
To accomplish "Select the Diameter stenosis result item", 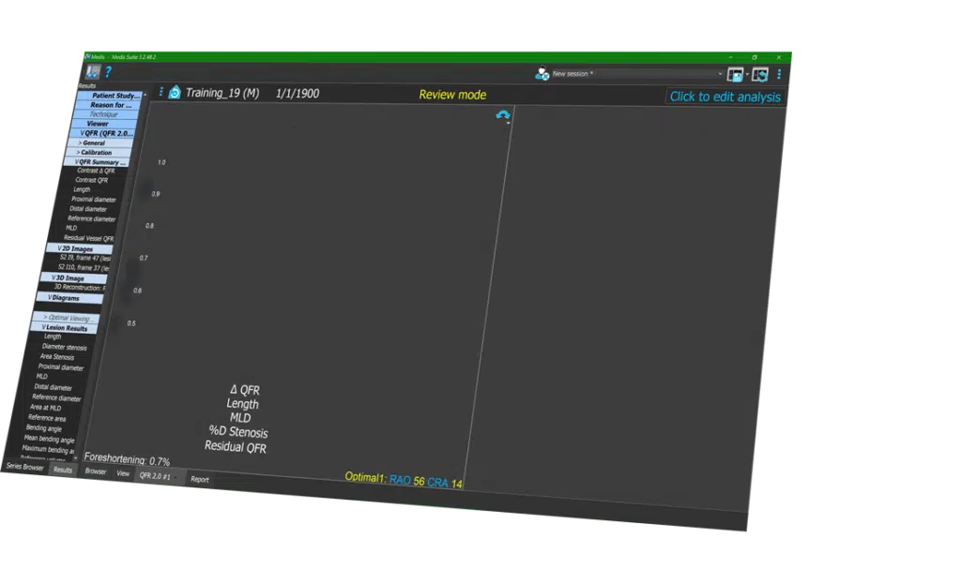I will pyautogui.click(x=64, y=347).
